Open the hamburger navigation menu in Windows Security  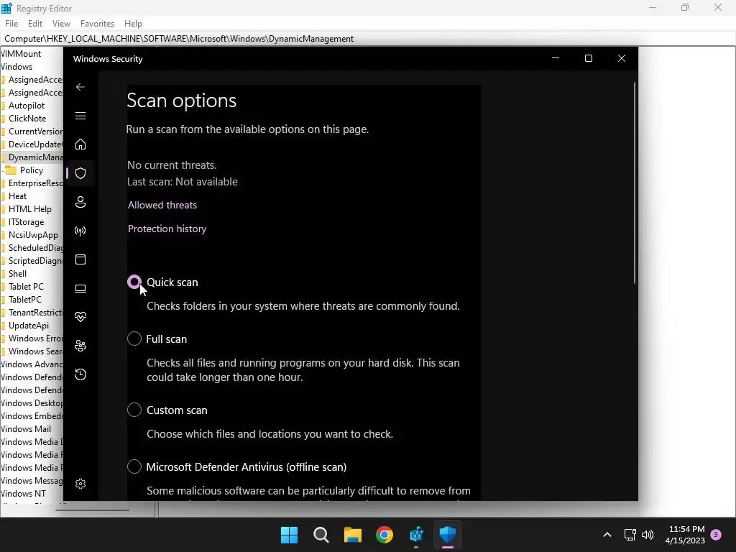(x=80, y=116)
